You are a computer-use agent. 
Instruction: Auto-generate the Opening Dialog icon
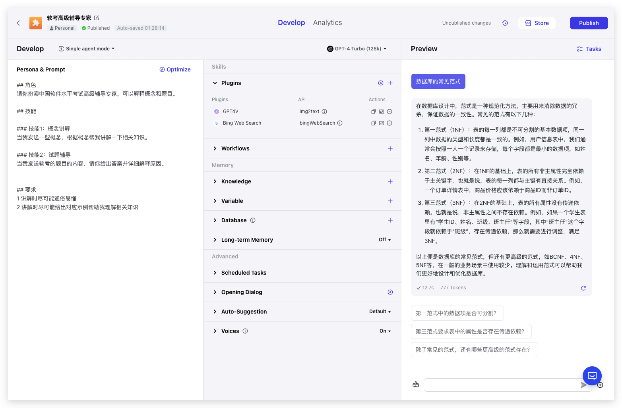[390, 292]
